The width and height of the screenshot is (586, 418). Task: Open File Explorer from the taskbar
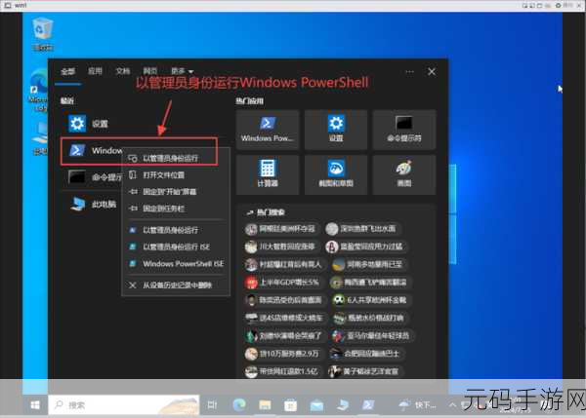265,405
